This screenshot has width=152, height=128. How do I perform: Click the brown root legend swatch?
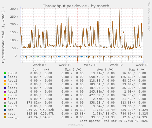click(5, 114)
